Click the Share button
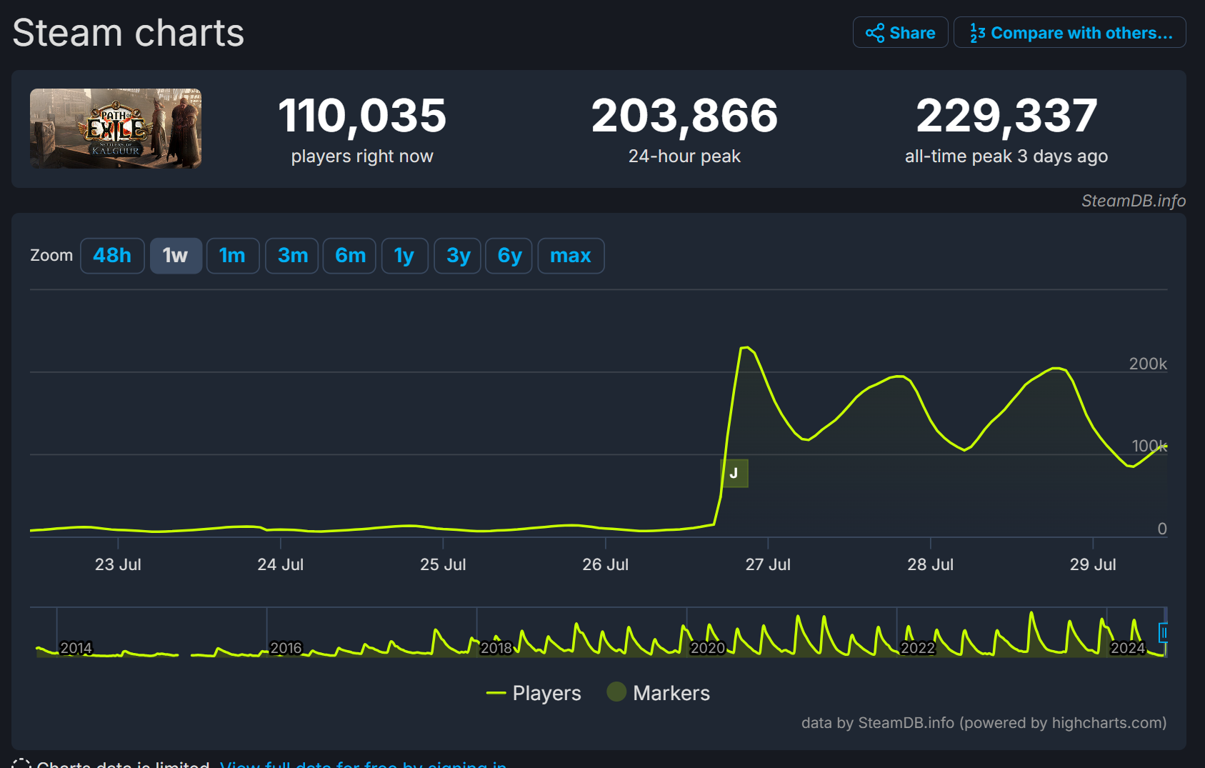 [900, 33]
